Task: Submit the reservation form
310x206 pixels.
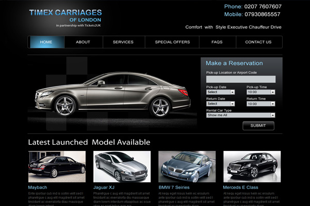Action: (258, 126)
